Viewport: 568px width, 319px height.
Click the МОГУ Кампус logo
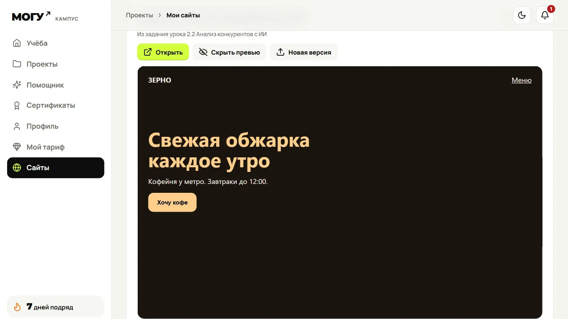coord(45,17)
